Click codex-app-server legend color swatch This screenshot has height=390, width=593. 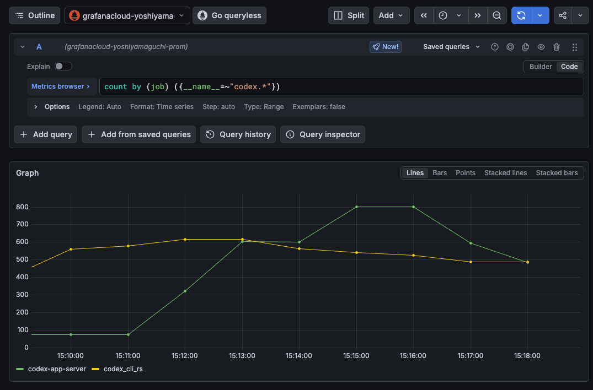pos(20,369)
